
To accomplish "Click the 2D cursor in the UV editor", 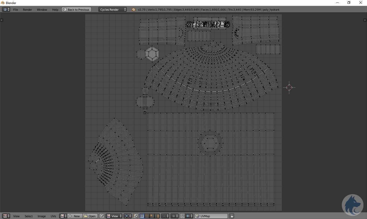I will (x=289, y=88).
